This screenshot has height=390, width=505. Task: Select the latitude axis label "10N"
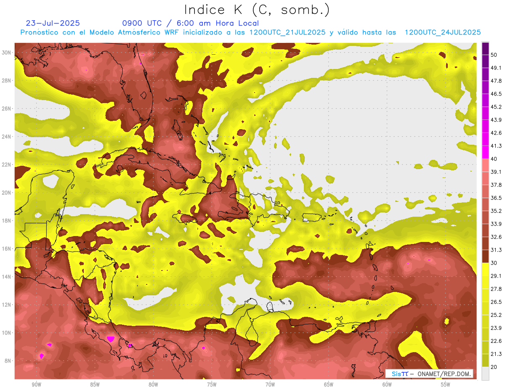click(x=6, y=333)
